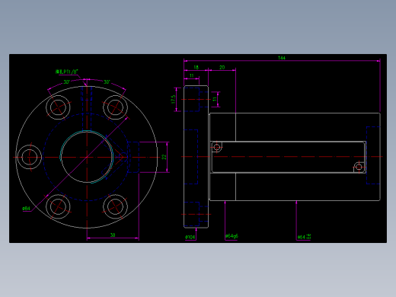Click the PT1/8" oil hole note
Image resolution: width=396 pixels, height=297 pixels.
click(x=67, y=72)
